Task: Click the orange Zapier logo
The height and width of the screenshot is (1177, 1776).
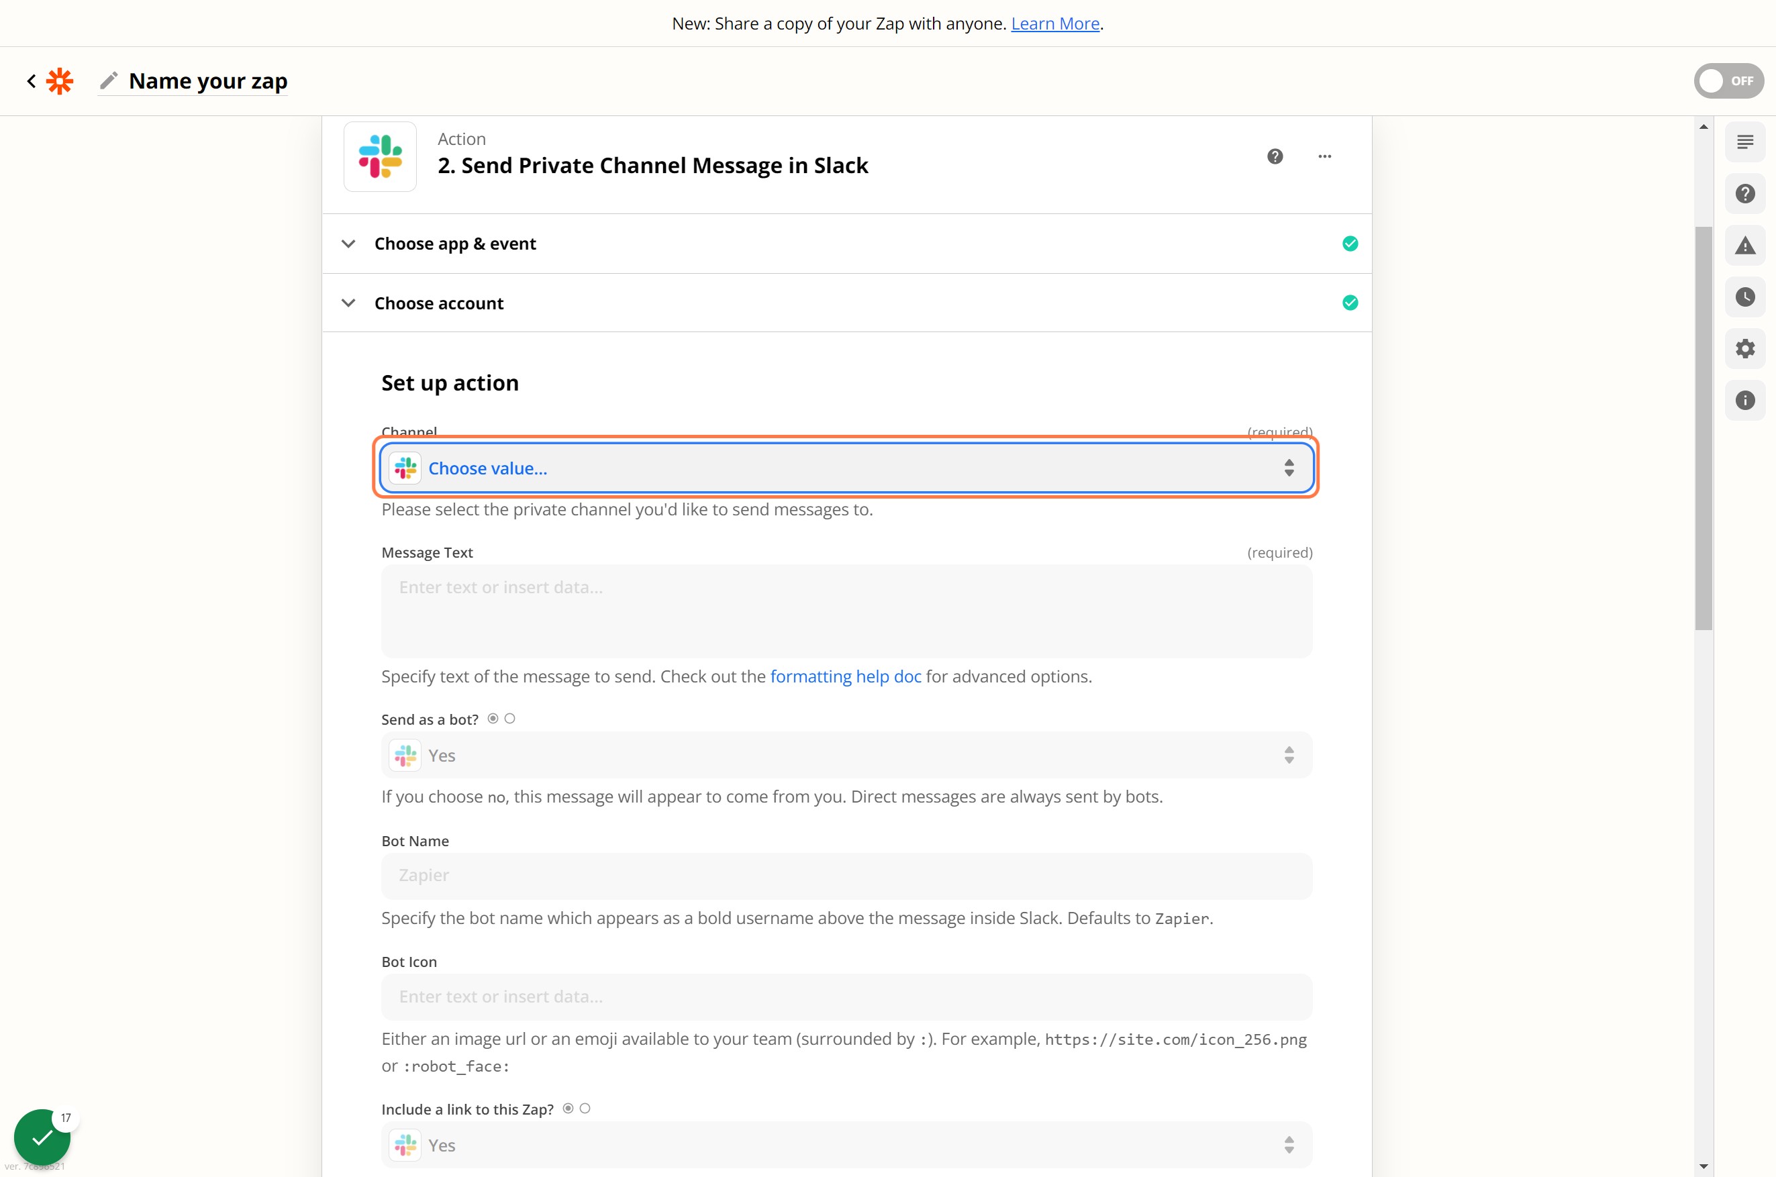Action: tap(60, 81)
